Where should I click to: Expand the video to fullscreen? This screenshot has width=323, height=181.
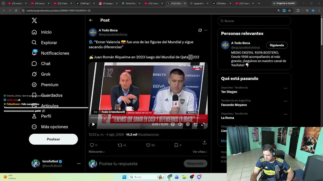pyautogui.click(x=203, y=124)
